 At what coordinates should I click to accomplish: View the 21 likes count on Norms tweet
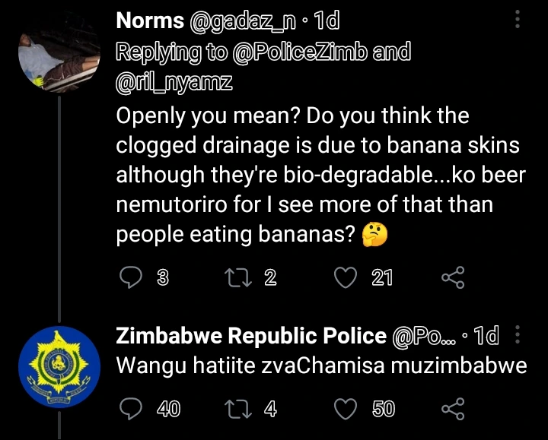381,278
